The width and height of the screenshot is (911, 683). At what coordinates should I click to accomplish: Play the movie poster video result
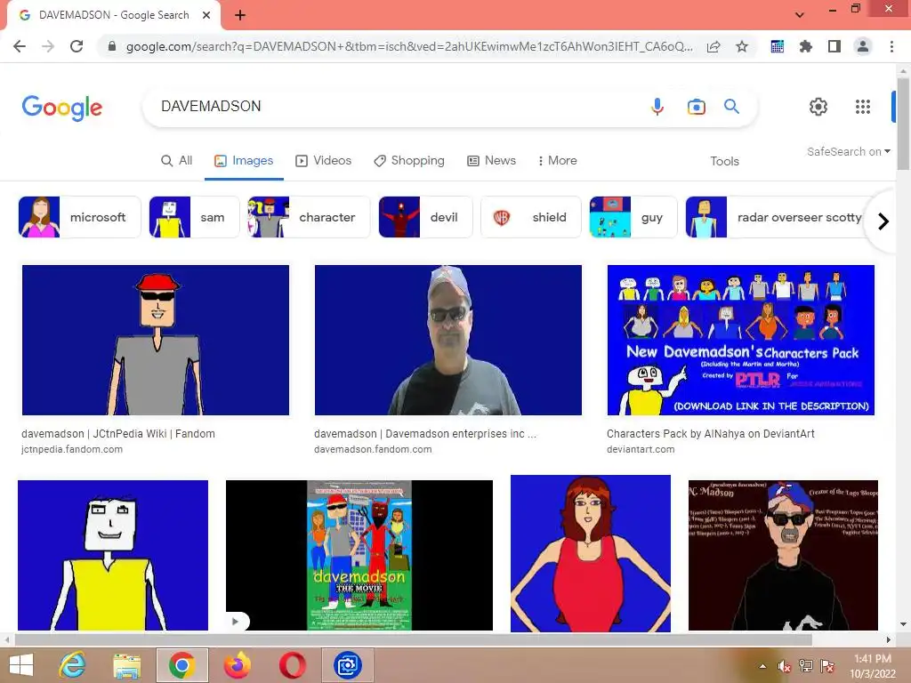236,622
